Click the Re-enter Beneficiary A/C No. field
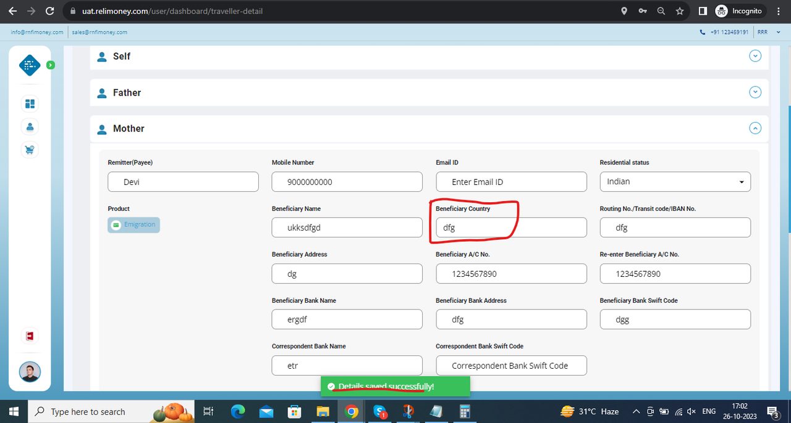Image resolution: width=791 pixels, height=423 pixels. coord(675,274)
